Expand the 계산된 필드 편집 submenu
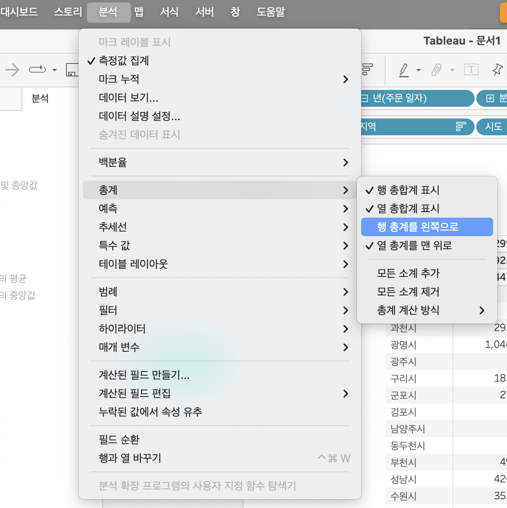The width and height of the screenshot is (507, 508). [219, 393]
